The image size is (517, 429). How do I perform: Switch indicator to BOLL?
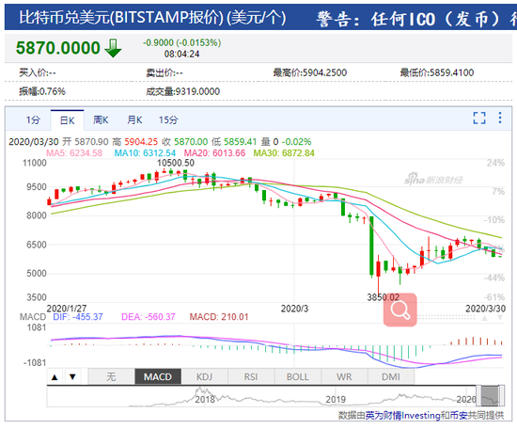297,376
